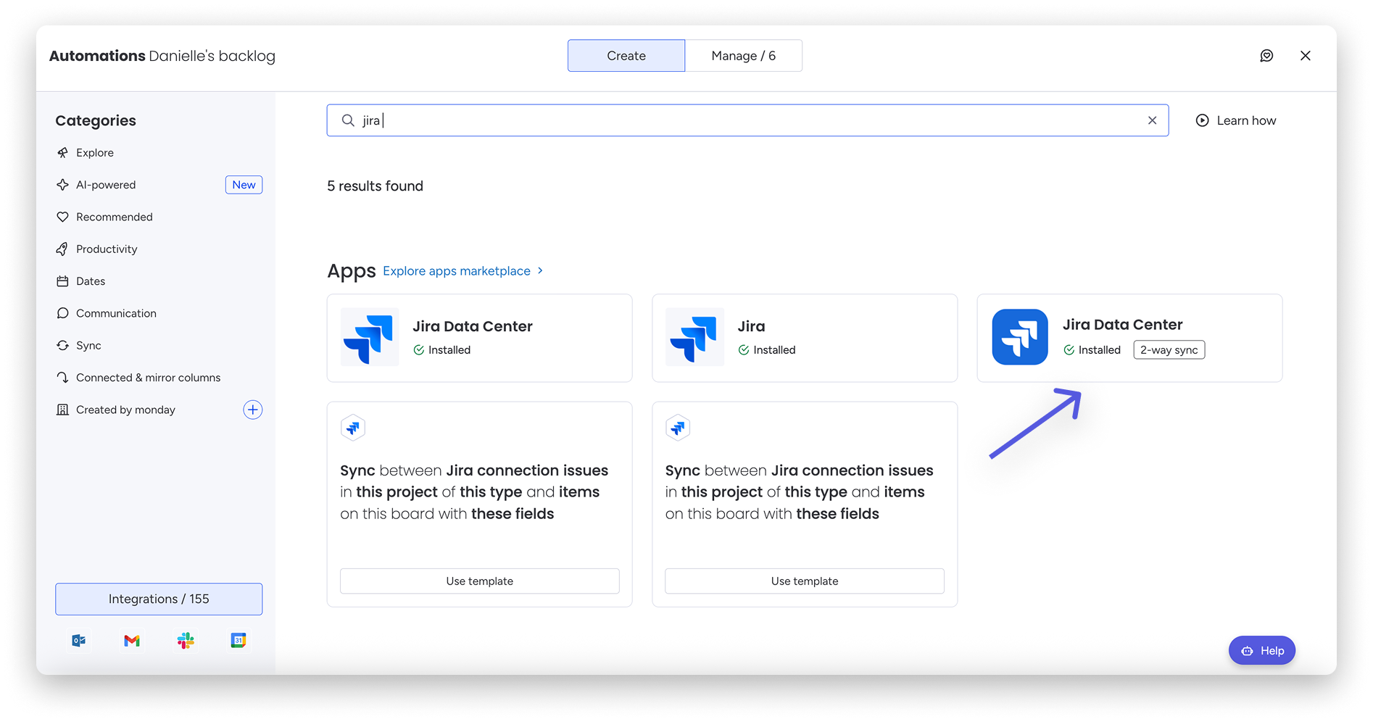Open the Help widget

coord(1261,650)
